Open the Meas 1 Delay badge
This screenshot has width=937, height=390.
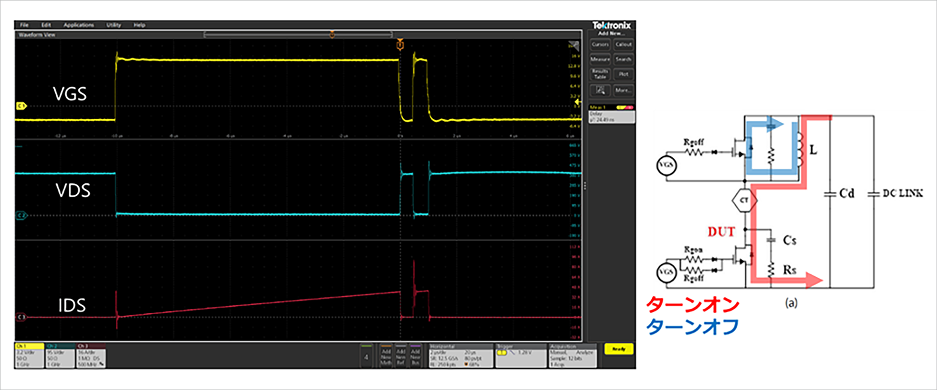[x=612, y=114]
